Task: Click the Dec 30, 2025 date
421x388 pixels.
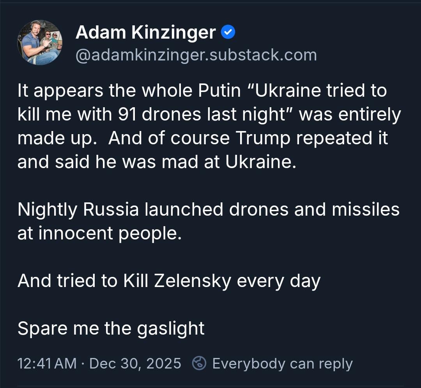Action: click(x=135, y=363)
